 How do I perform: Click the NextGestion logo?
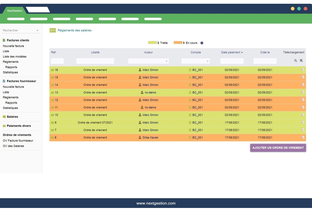14,10
